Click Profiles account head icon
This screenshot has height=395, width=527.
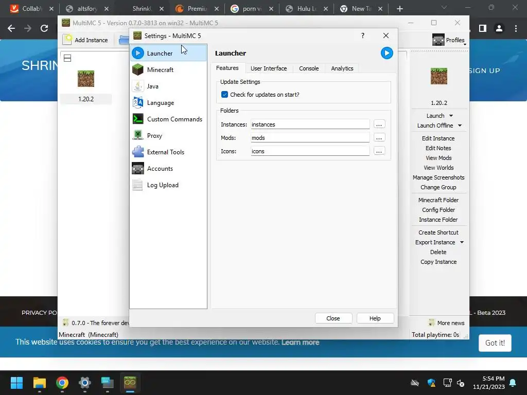coord(438,40)
